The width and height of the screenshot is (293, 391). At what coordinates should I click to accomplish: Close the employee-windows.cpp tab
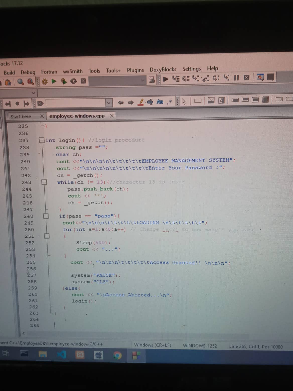click(x=112, y=116)
